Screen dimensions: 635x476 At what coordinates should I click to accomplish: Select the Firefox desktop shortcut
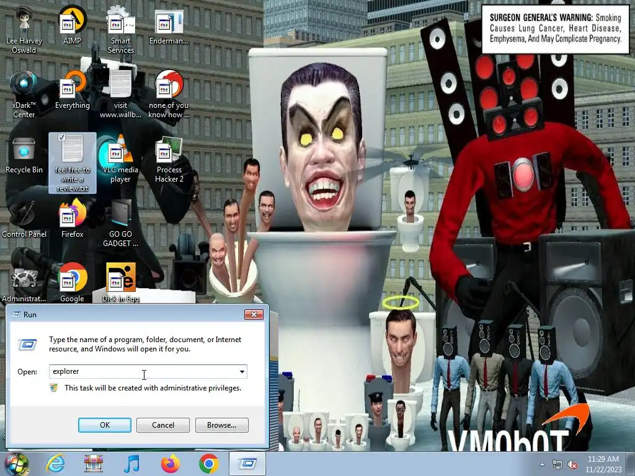pyautogui.click(x=73, y=220)
